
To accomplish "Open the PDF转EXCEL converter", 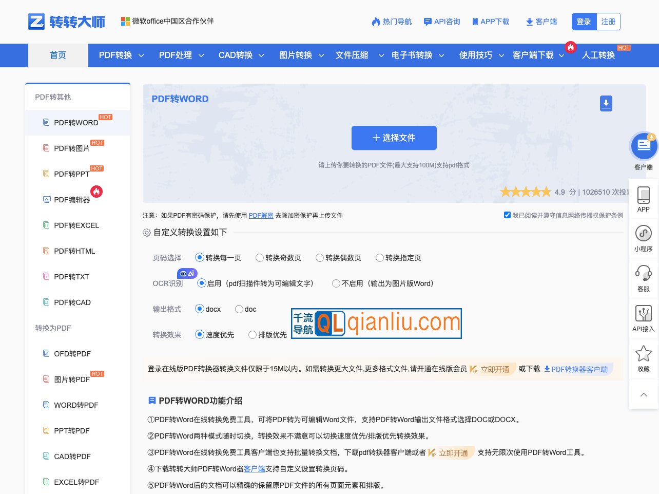I will pyautogui.click(x=76, y=225).
